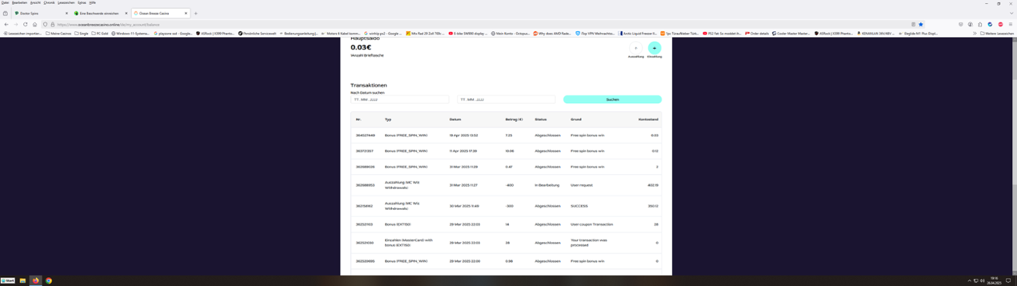Click the Windows Start button
This screenshot has height=286, width=1017.
point(8,281)
